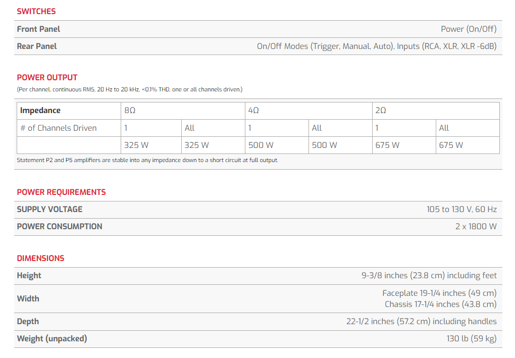Viewport: 515px width, 358px height.
Task: Click the 675 W cell under 2Ω All
Action: click(451, 145)
